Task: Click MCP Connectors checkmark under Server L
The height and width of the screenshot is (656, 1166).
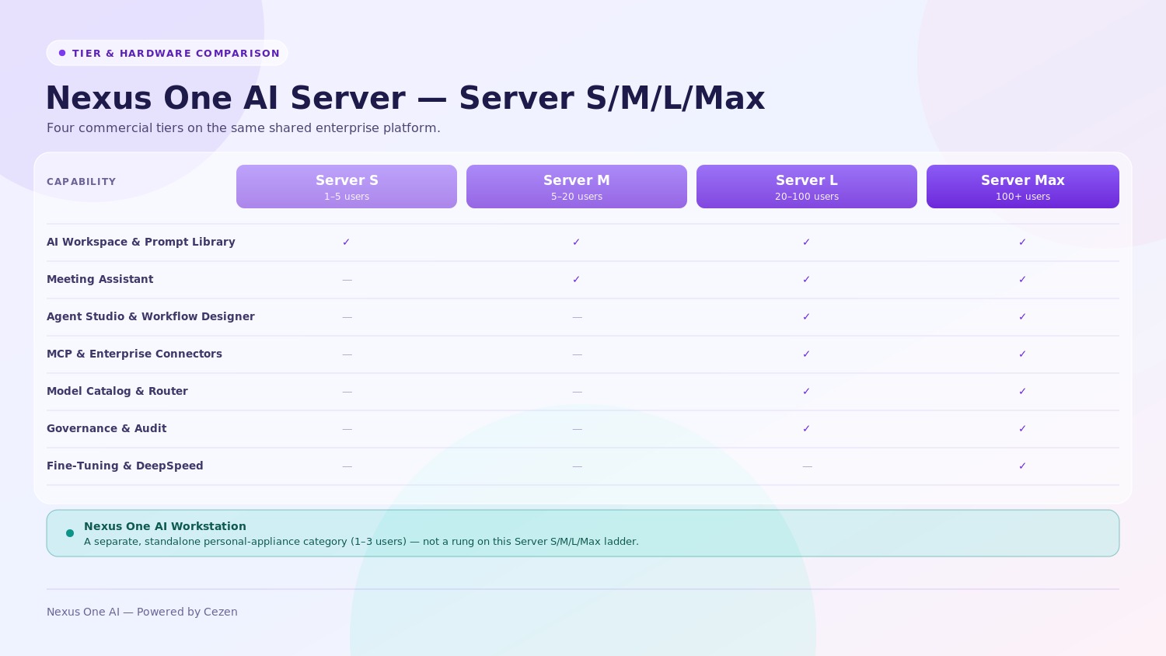Action: (x=807, y=354)
